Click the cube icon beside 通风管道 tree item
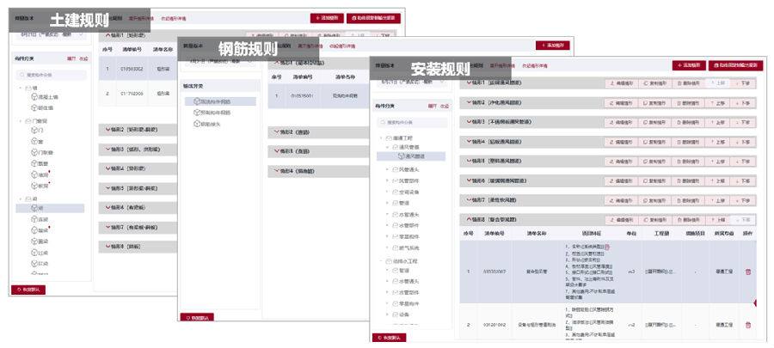 tap(401, 156)
